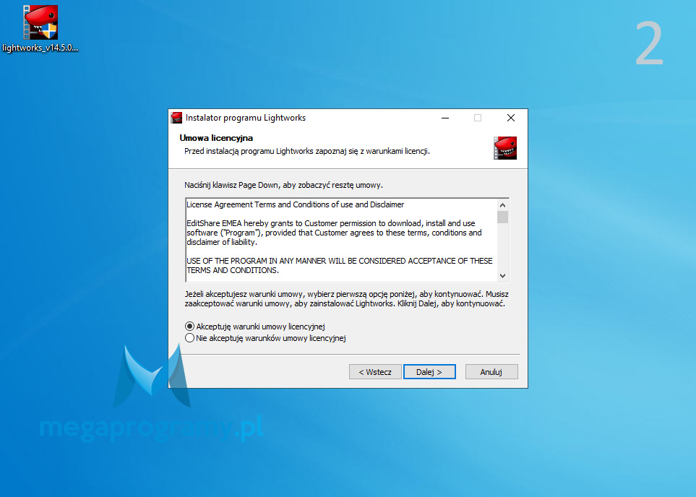Image resolution: width=696 pixels, height=497 pixels.
Task: Click the 'License Agreement Terms and Conditions' line
Action: pyautogui.click(x=295, y=204)
